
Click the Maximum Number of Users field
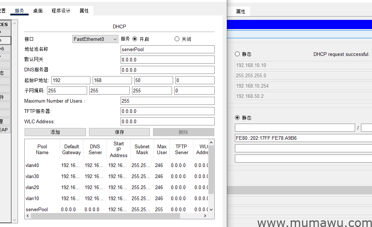pyautogui.click(x=167, y=101)
